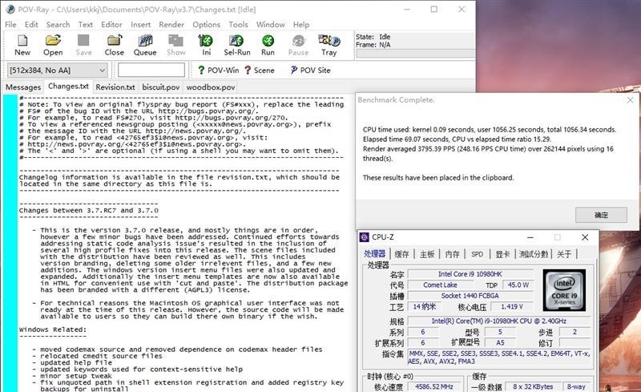The width and height of the screenshot is (641, 392).
Task: Click the Sel-Run toolbar icon
Action: point(236,45)
